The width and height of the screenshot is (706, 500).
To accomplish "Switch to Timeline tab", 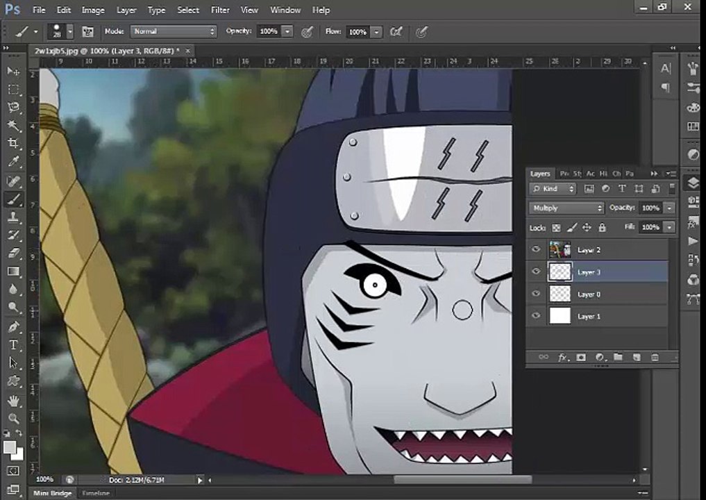I will [x=96, y=493].
